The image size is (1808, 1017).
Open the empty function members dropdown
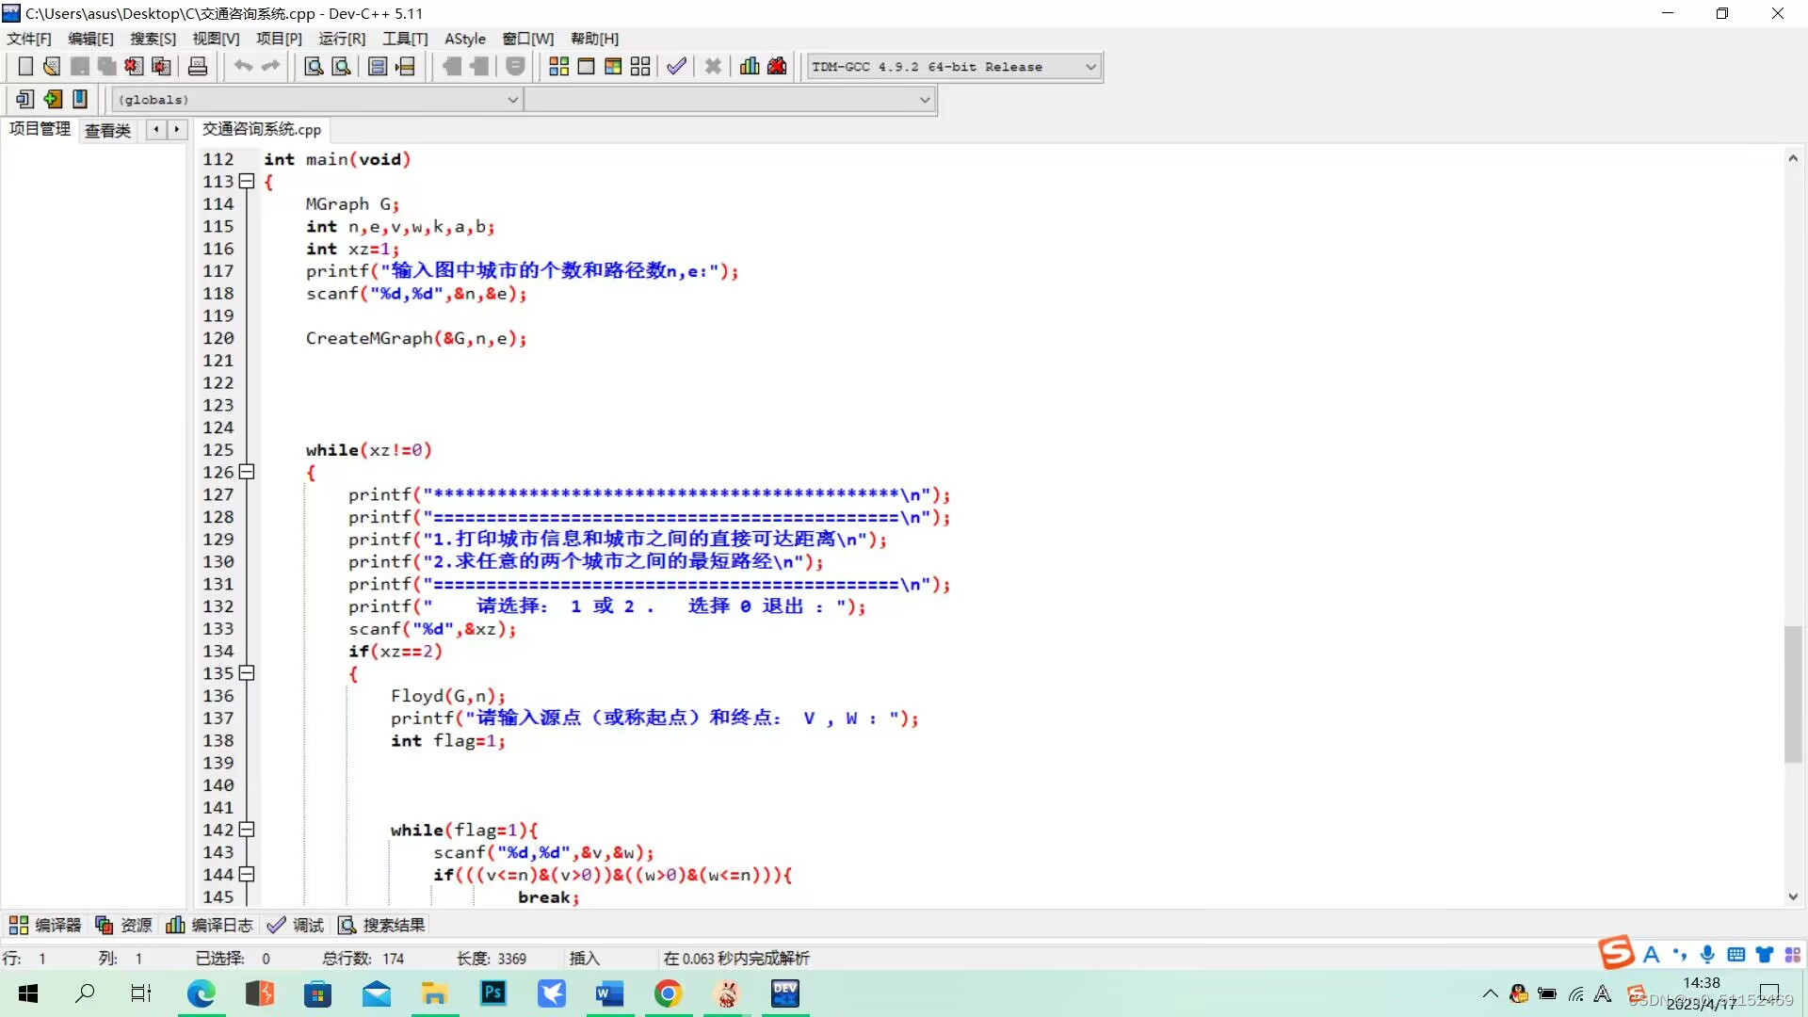tap(729, 100)
